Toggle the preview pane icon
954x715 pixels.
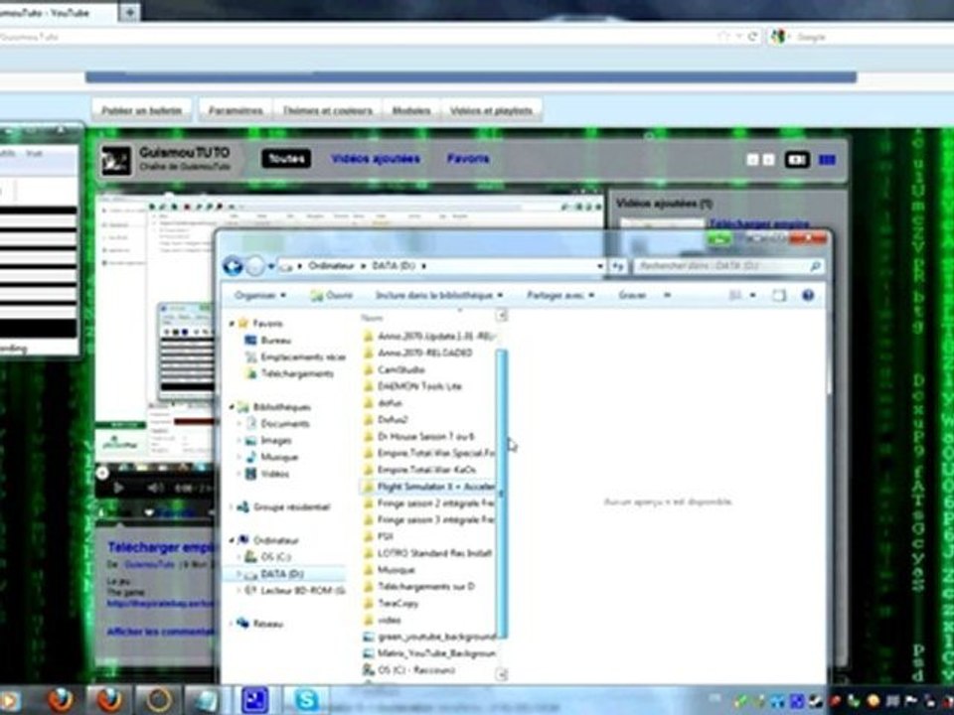pyautogui.click(x=779, y=295)
